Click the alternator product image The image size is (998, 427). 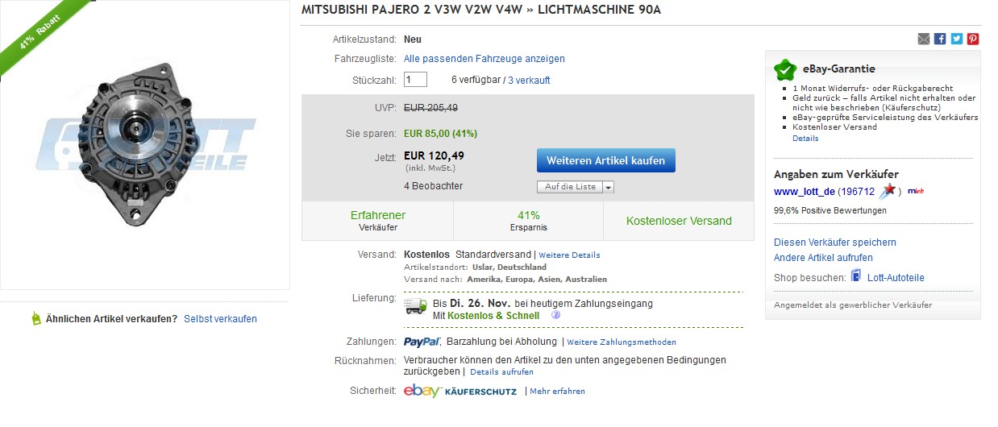pyautogui.click(x=145, y=145)
